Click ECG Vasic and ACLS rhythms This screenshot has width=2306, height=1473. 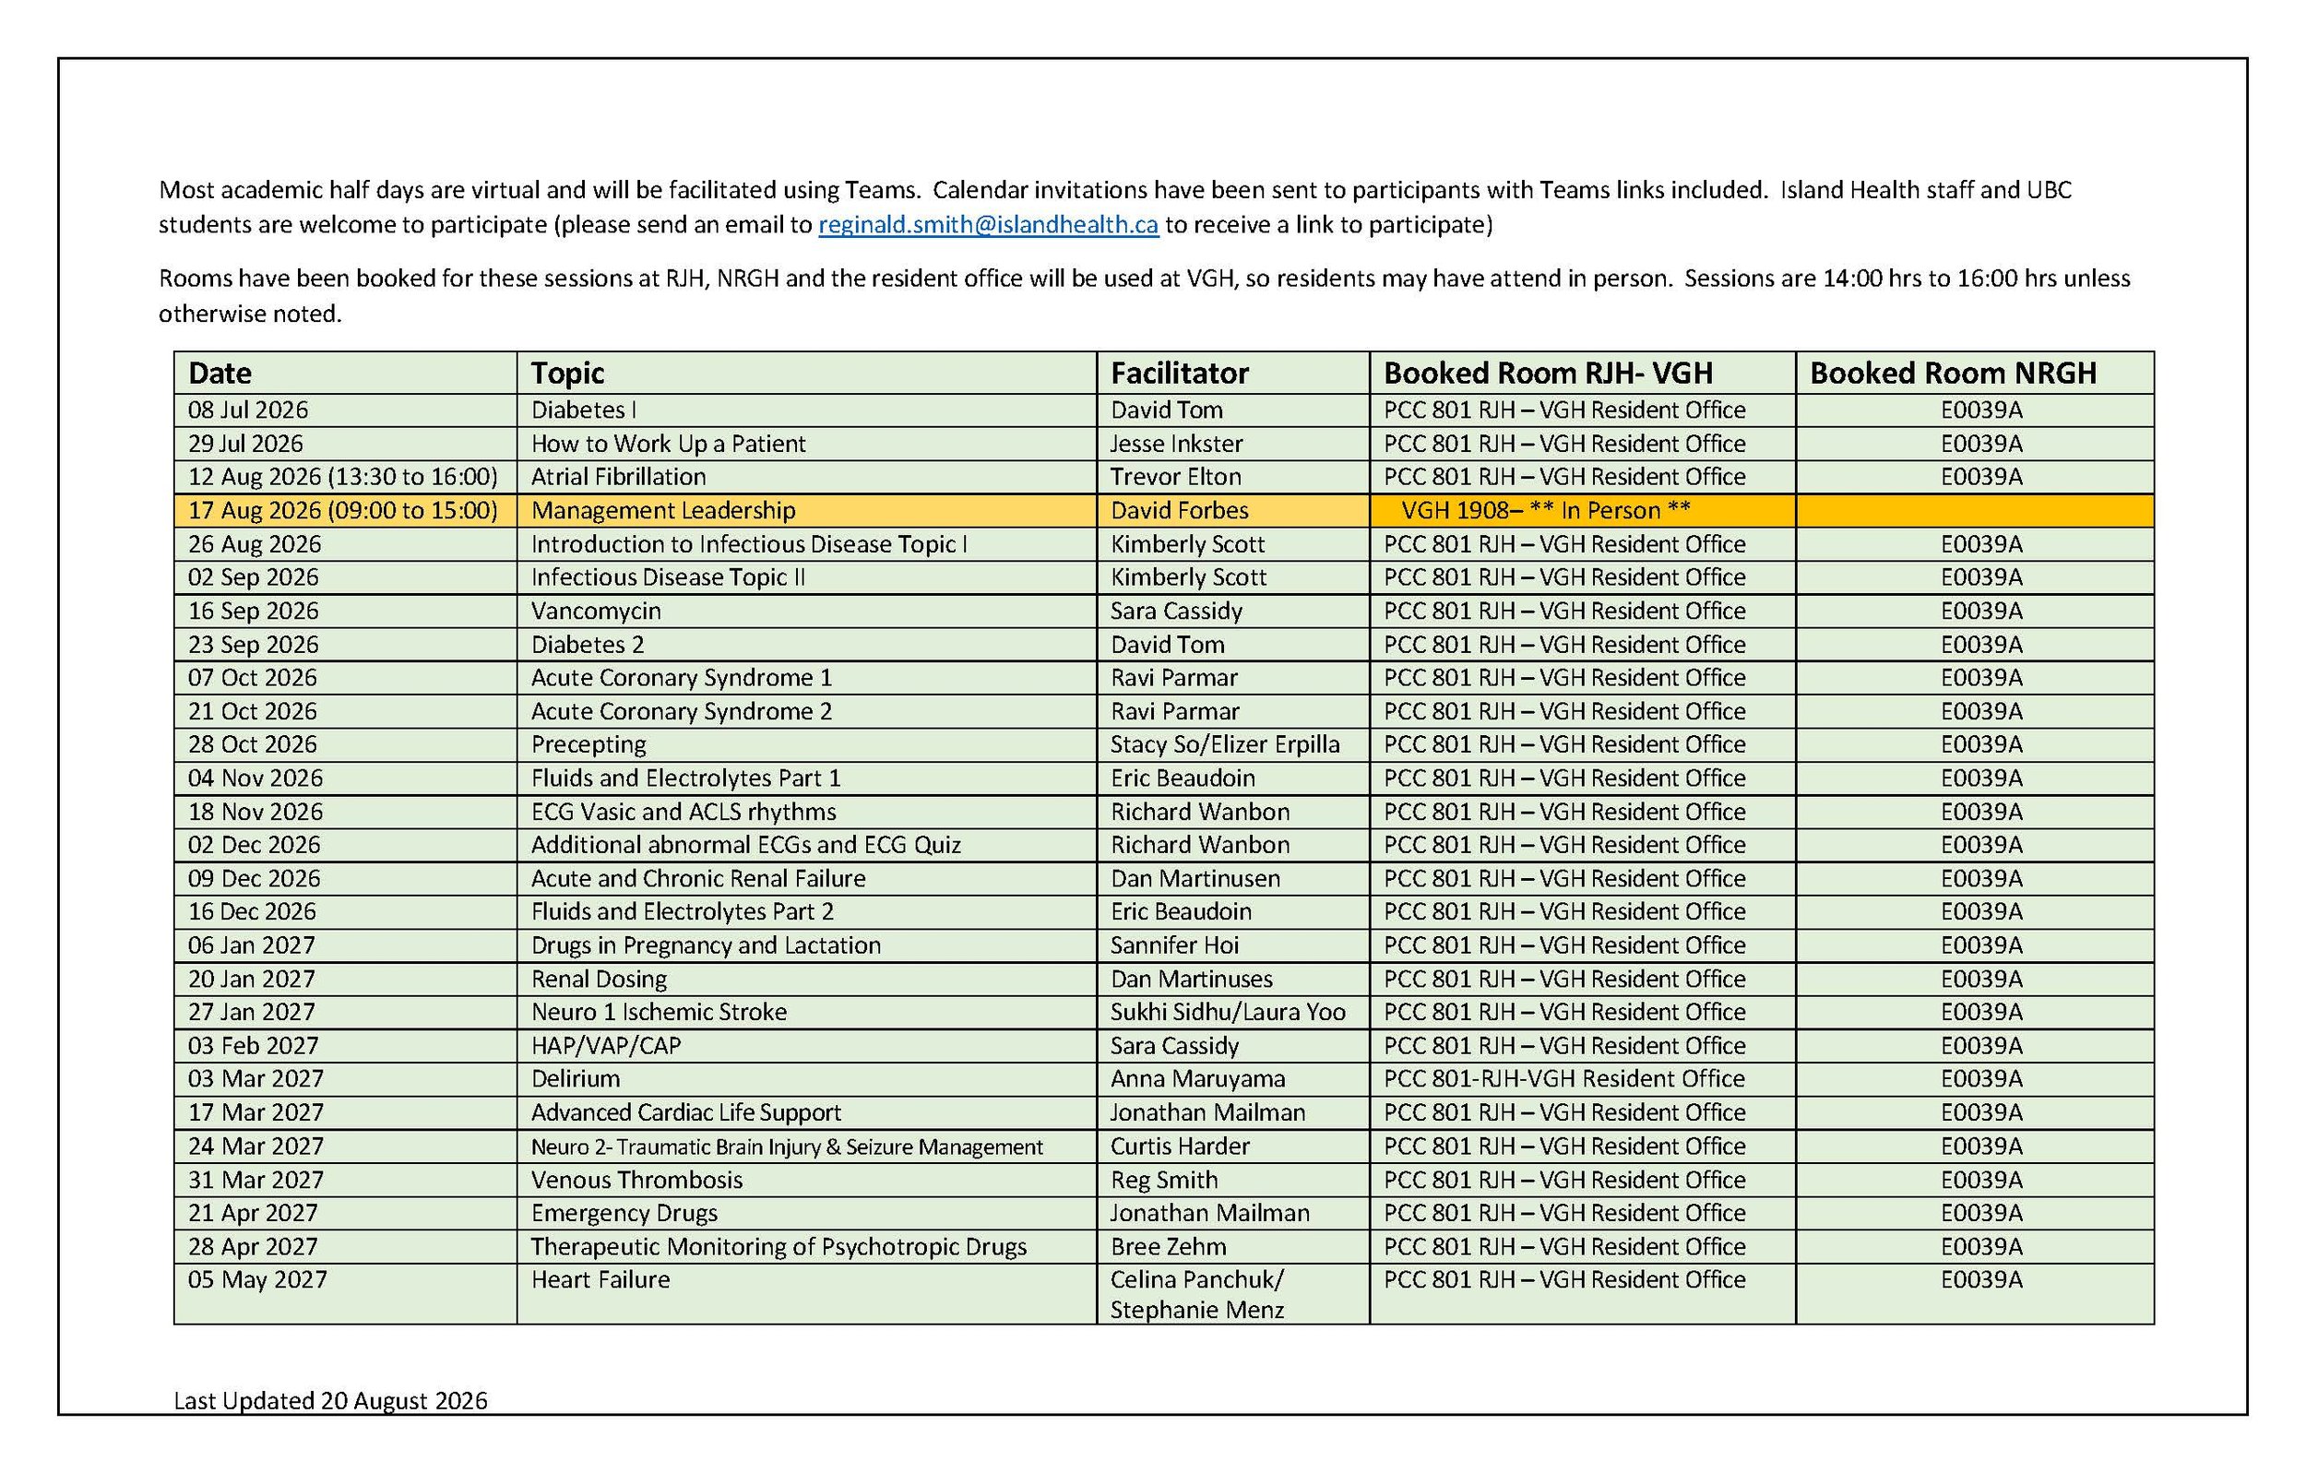click(x=806, y=811)
